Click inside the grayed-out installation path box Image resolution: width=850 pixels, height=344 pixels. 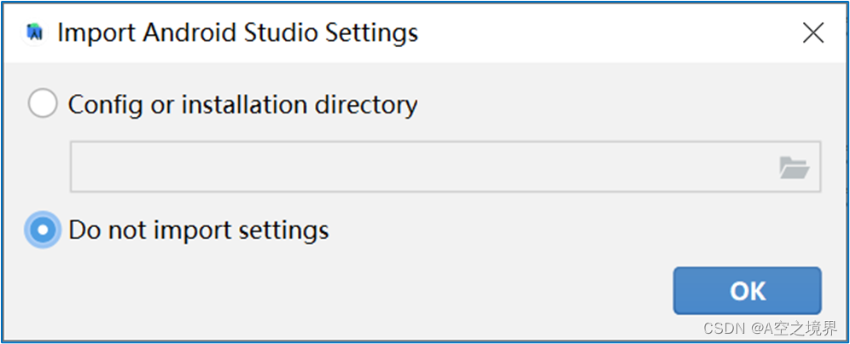pos(422,166)
